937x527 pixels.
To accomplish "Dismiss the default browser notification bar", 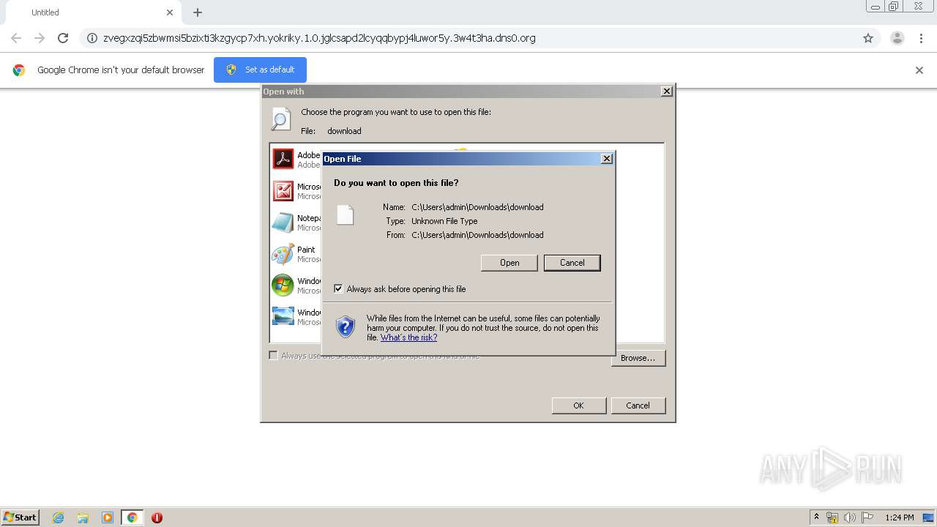I will click(919, 70).
